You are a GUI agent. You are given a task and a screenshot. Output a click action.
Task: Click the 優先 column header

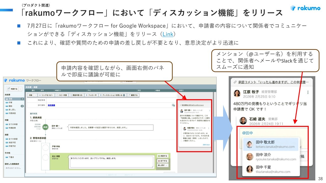33,90
